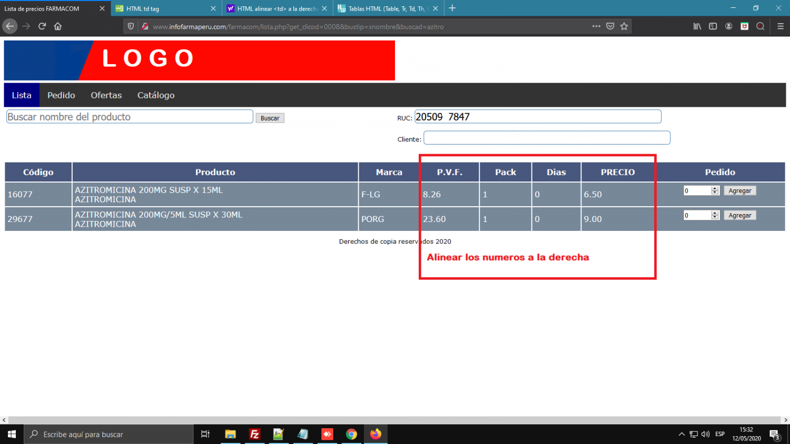Image resolution: width=790 pixels, height=444 pixels.
Task: Click the 'AZITROMICINA 200MG SUSP X 15ML' product cell
Action: 215,194
